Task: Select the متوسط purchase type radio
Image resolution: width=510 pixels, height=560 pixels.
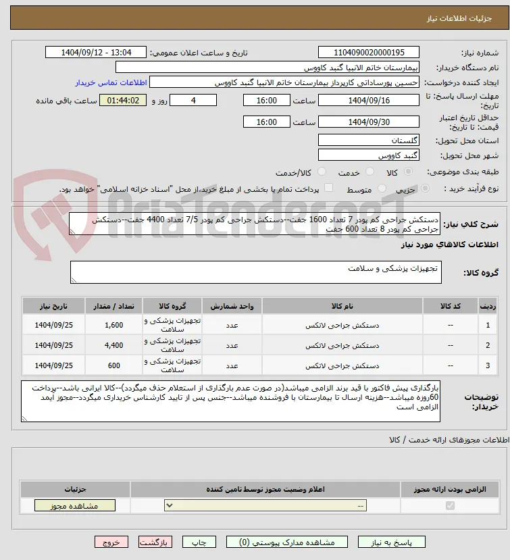Action: click(382, 188)
